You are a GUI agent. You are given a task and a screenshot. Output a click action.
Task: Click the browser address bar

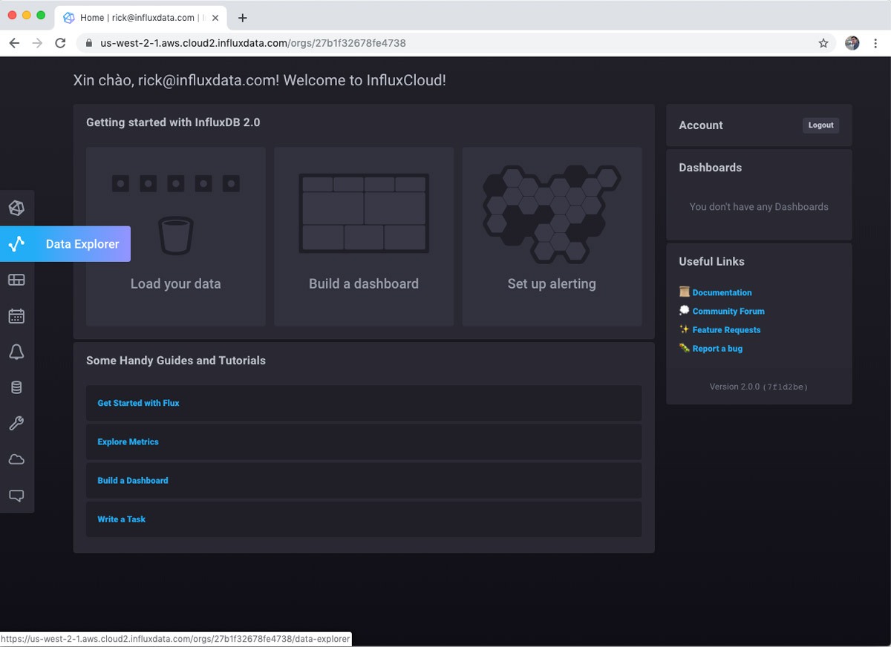371,43
